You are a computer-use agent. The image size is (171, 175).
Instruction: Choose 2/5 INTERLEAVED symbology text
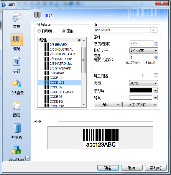[x=62, y=54]
